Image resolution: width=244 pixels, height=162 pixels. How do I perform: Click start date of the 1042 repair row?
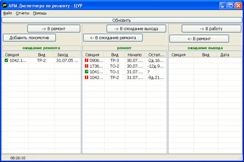135,77
